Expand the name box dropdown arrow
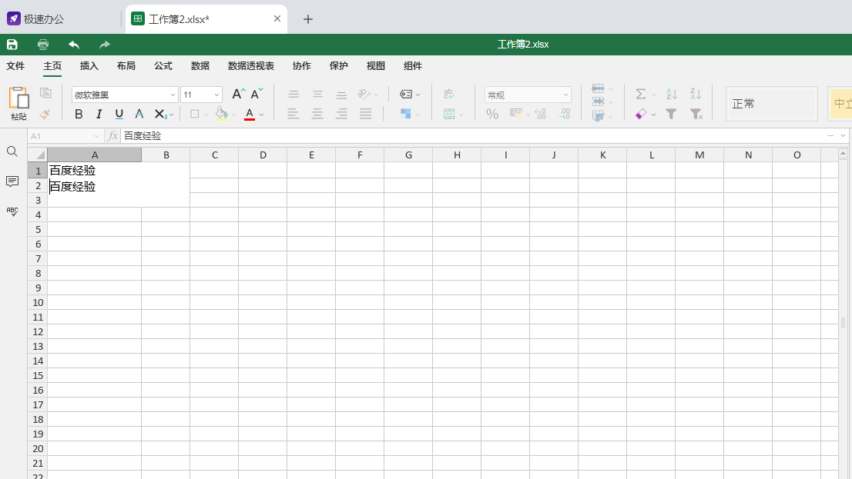Viewport: 852px width, 479px height. pos(96,136)
